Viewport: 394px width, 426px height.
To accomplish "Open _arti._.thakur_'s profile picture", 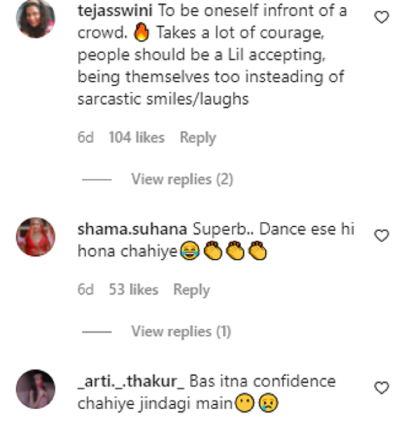I will point(35,389).
